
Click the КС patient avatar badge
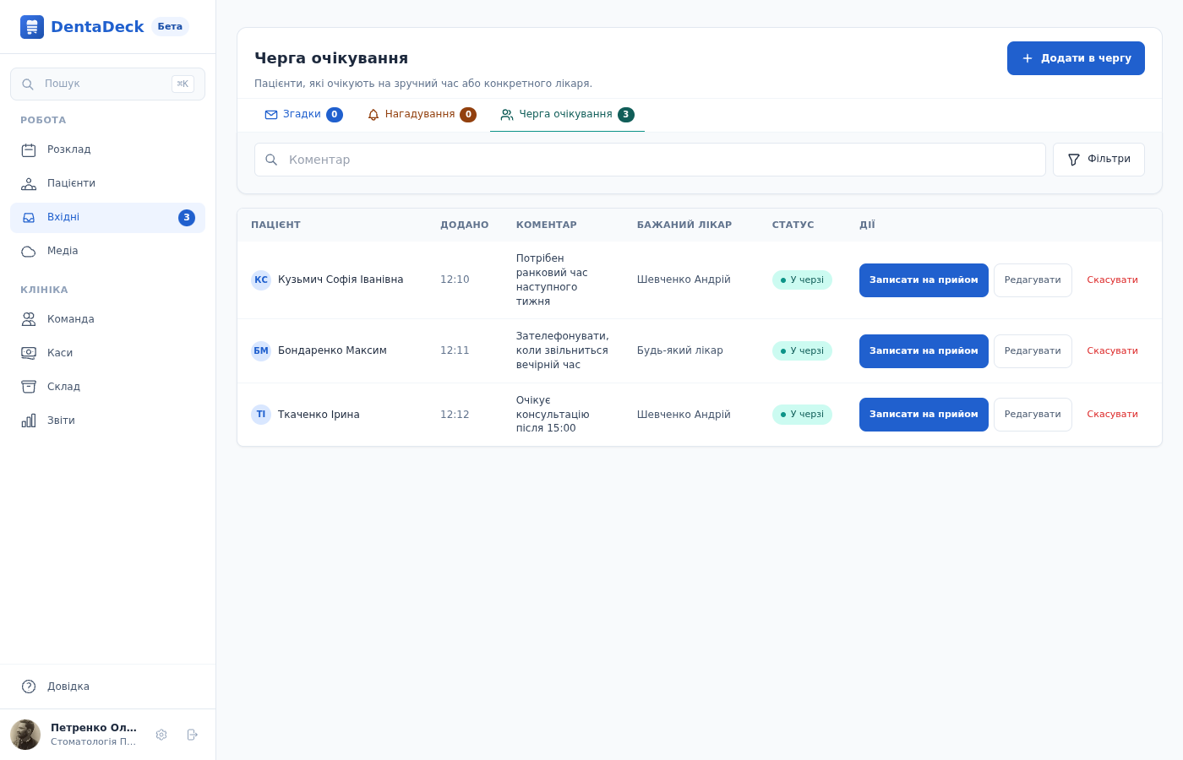coord(261,280)
